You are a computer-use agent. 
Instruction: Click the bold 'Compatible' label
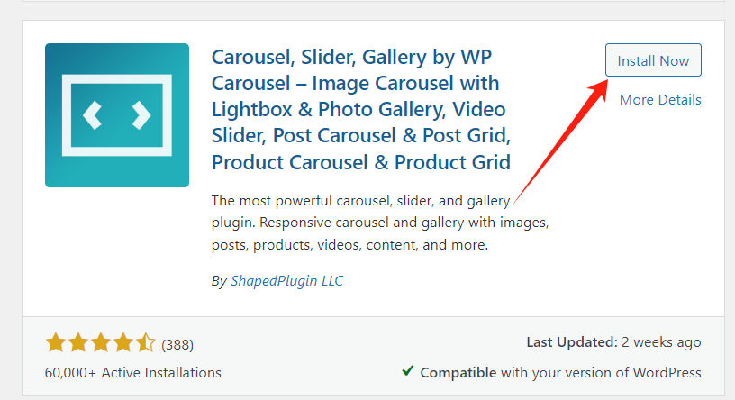(x=458, y=372)
